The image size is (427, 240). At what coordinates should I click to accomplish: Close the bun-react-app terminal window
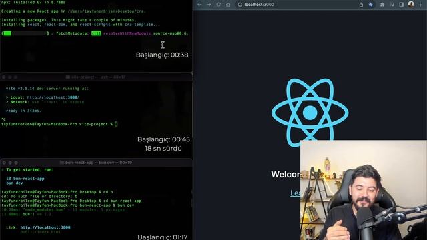coord(4,163)
